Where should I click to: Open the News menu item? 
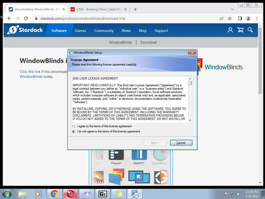tap(126, 31)
